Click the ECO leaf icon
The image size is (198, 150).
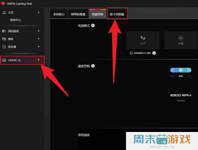[x=143, y=38]
